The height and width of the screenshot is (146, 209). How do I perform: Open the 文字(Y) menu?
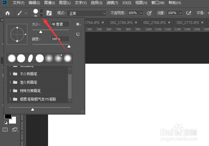click(81, 3)
